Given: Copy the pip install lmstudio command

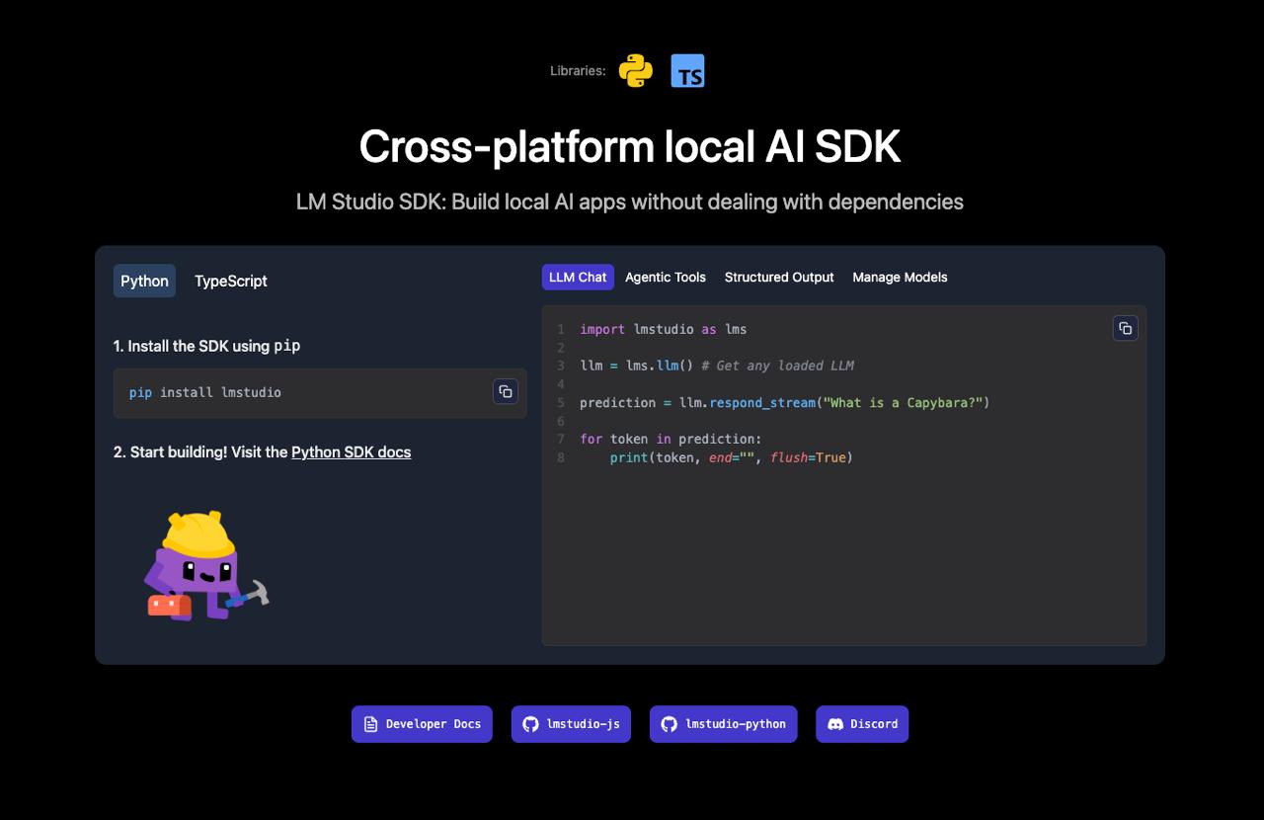Looking at the screenshot, I should (506, 391).
